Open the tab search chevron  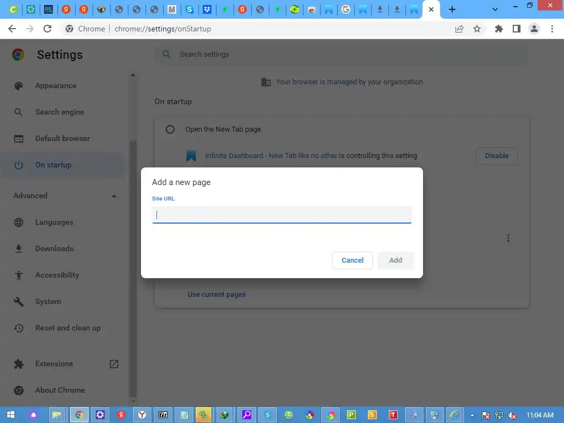click(495, 10)
